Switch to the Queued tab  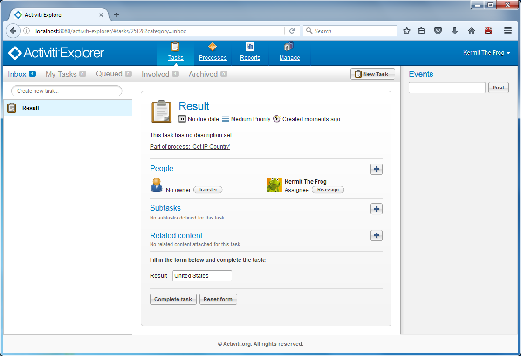(x=109, y=74)
